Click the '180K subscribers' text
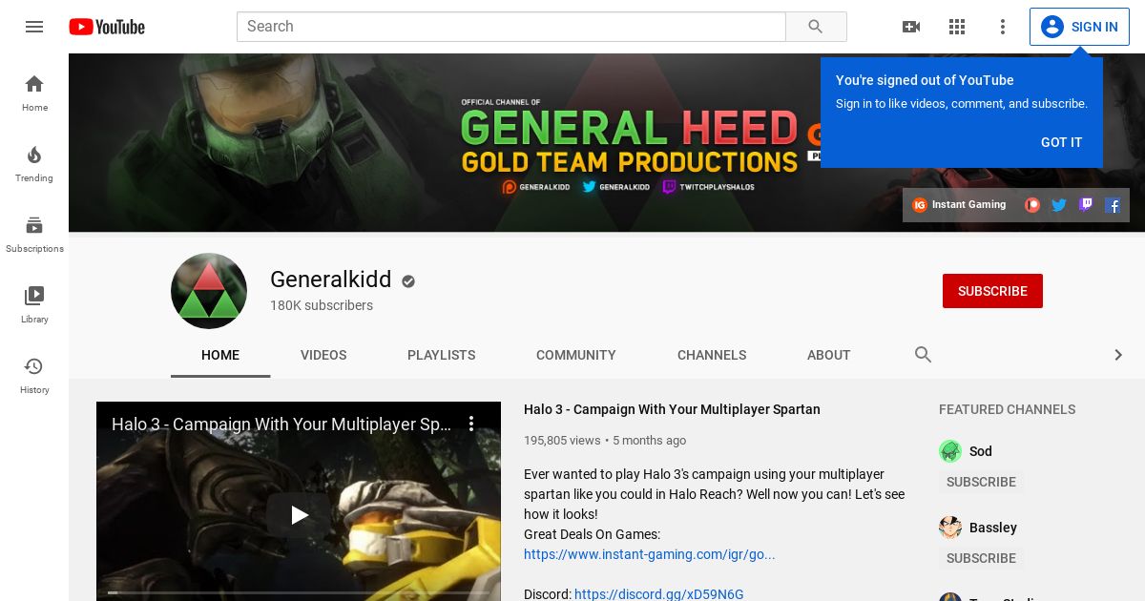The height and width of the screenshot is (601, 1145). pyautogui.click(x=322, y=305)
